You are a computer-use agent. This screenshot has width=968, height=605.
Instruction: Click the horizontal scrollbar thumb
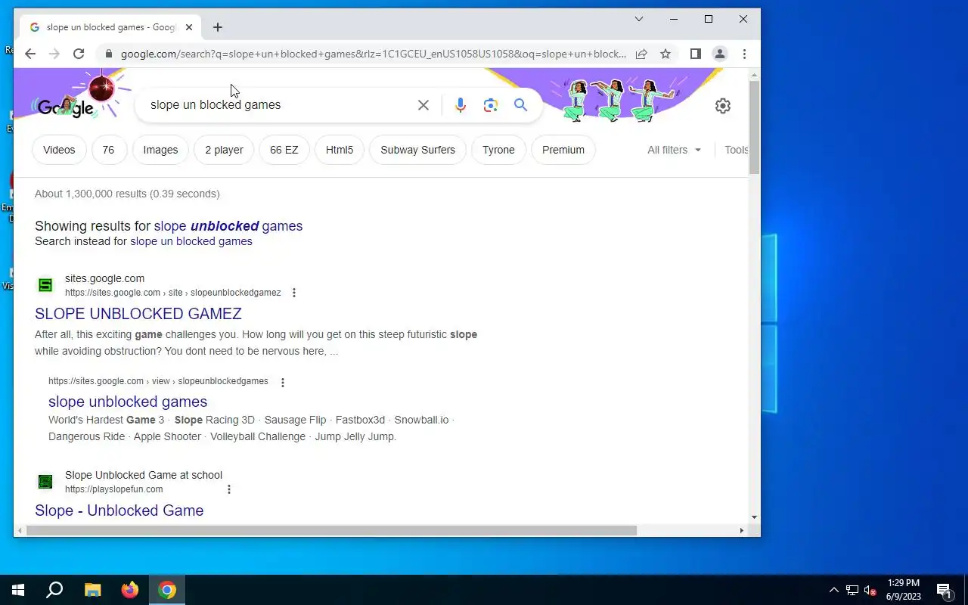[x=331, y=531]
